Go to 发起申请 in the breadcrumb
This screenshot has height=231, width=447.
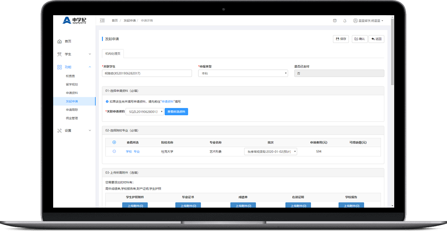[x=130, y=20]
